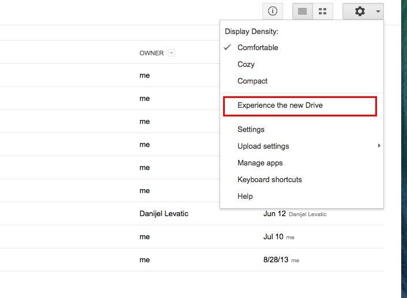Screen dimensions: 407x298
Task: Collapse the gear menu dropdown arrow
Action: [378, 12]
